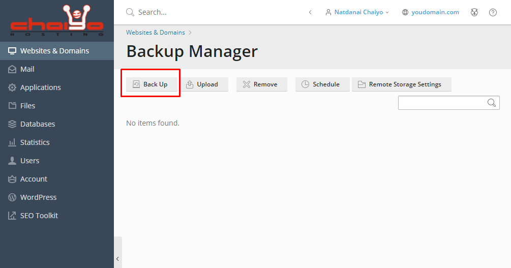Open the Upload backup option
The image size is (511, 268).
204,84
